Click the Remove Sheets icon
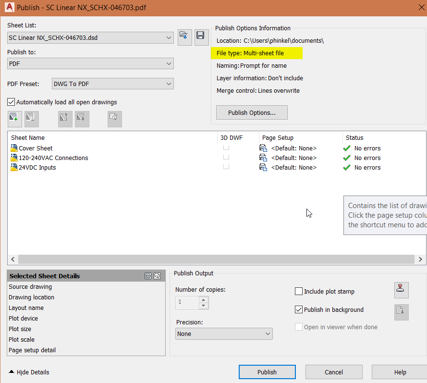 (31, 119)
